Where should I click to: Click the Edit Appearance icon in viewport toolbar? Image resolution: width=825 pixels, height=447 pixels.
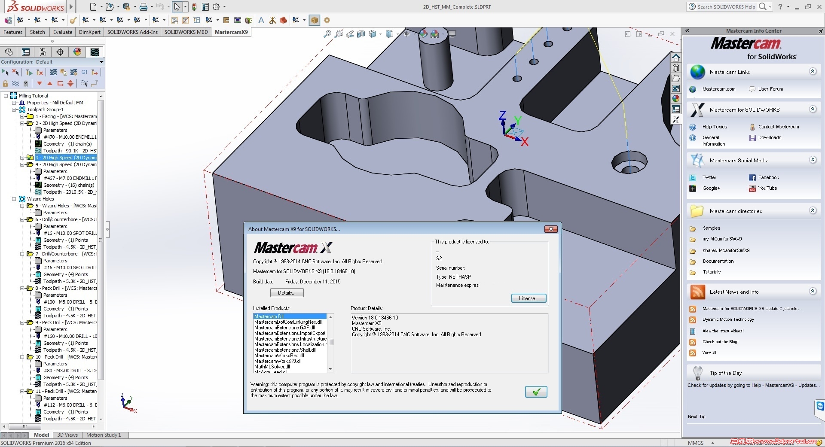click(x=424, y=34)
